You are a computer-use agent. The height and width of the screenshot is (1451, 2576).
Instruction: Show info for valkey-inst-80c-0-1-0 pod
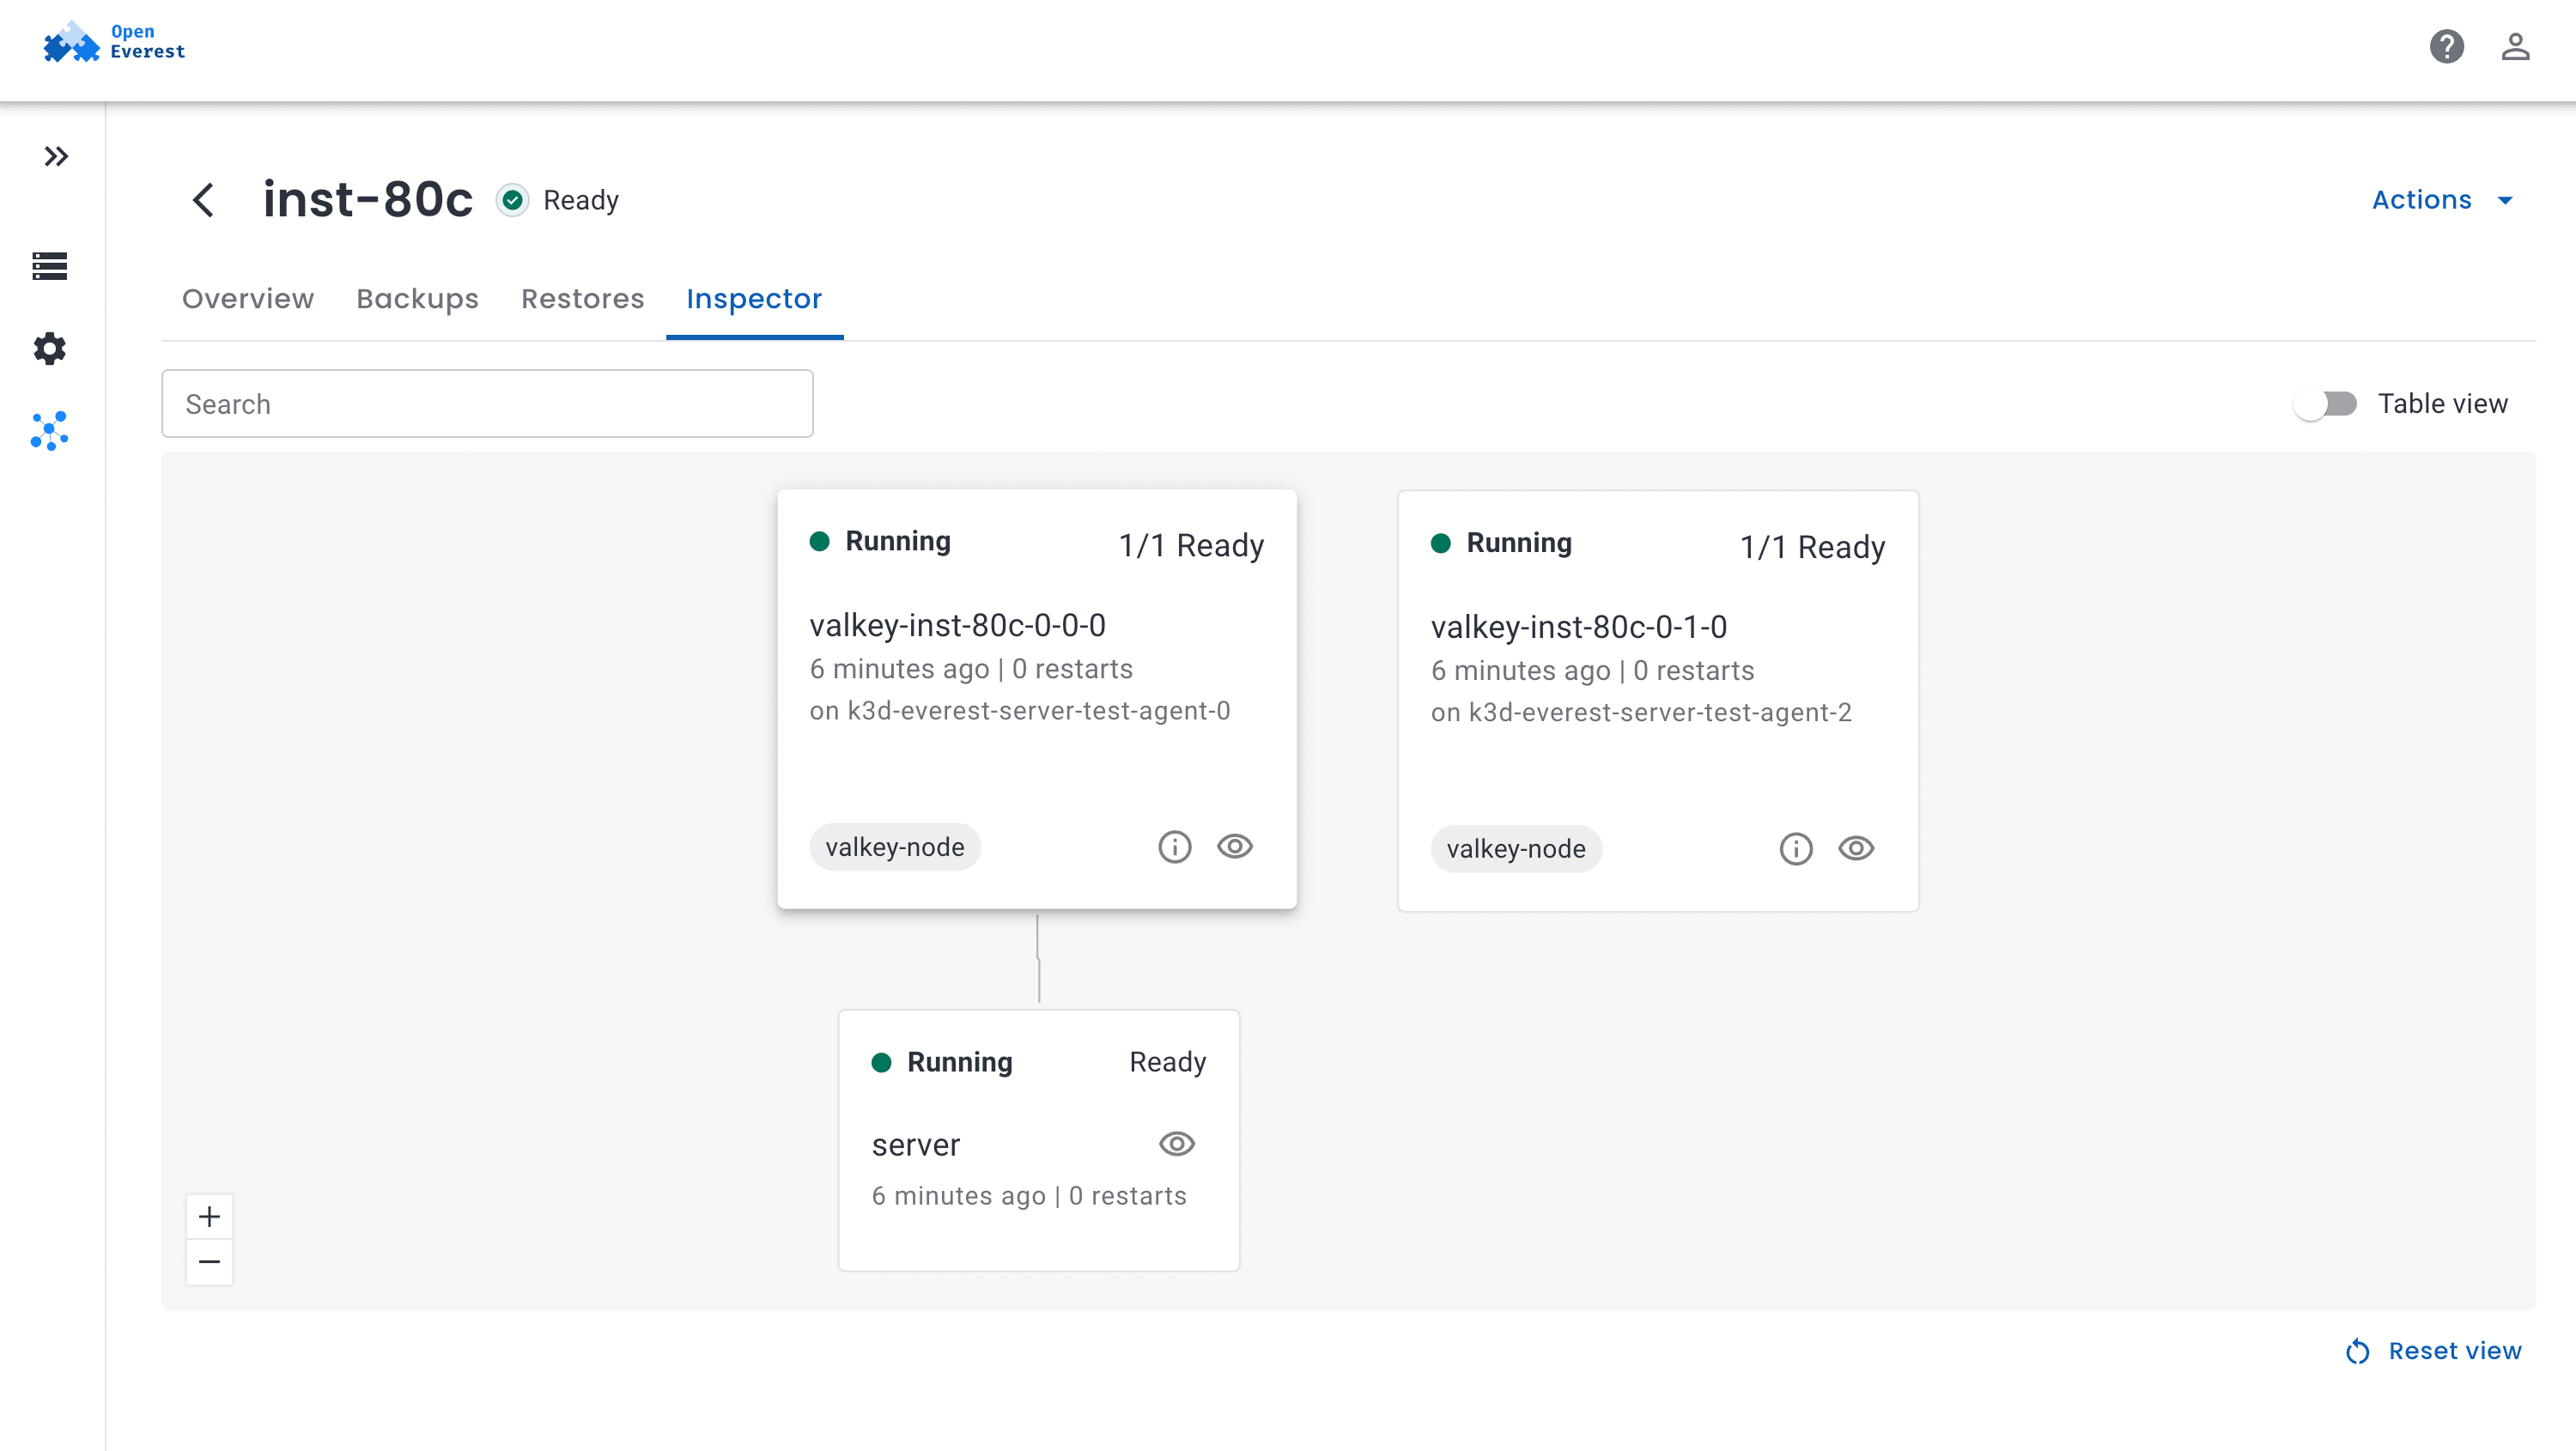[x=1795, y=849]
